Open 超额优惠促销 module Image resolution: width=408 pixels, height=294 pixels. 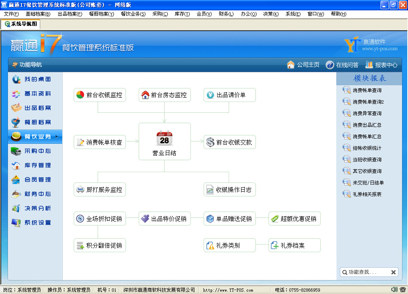[x=294, y=219]
